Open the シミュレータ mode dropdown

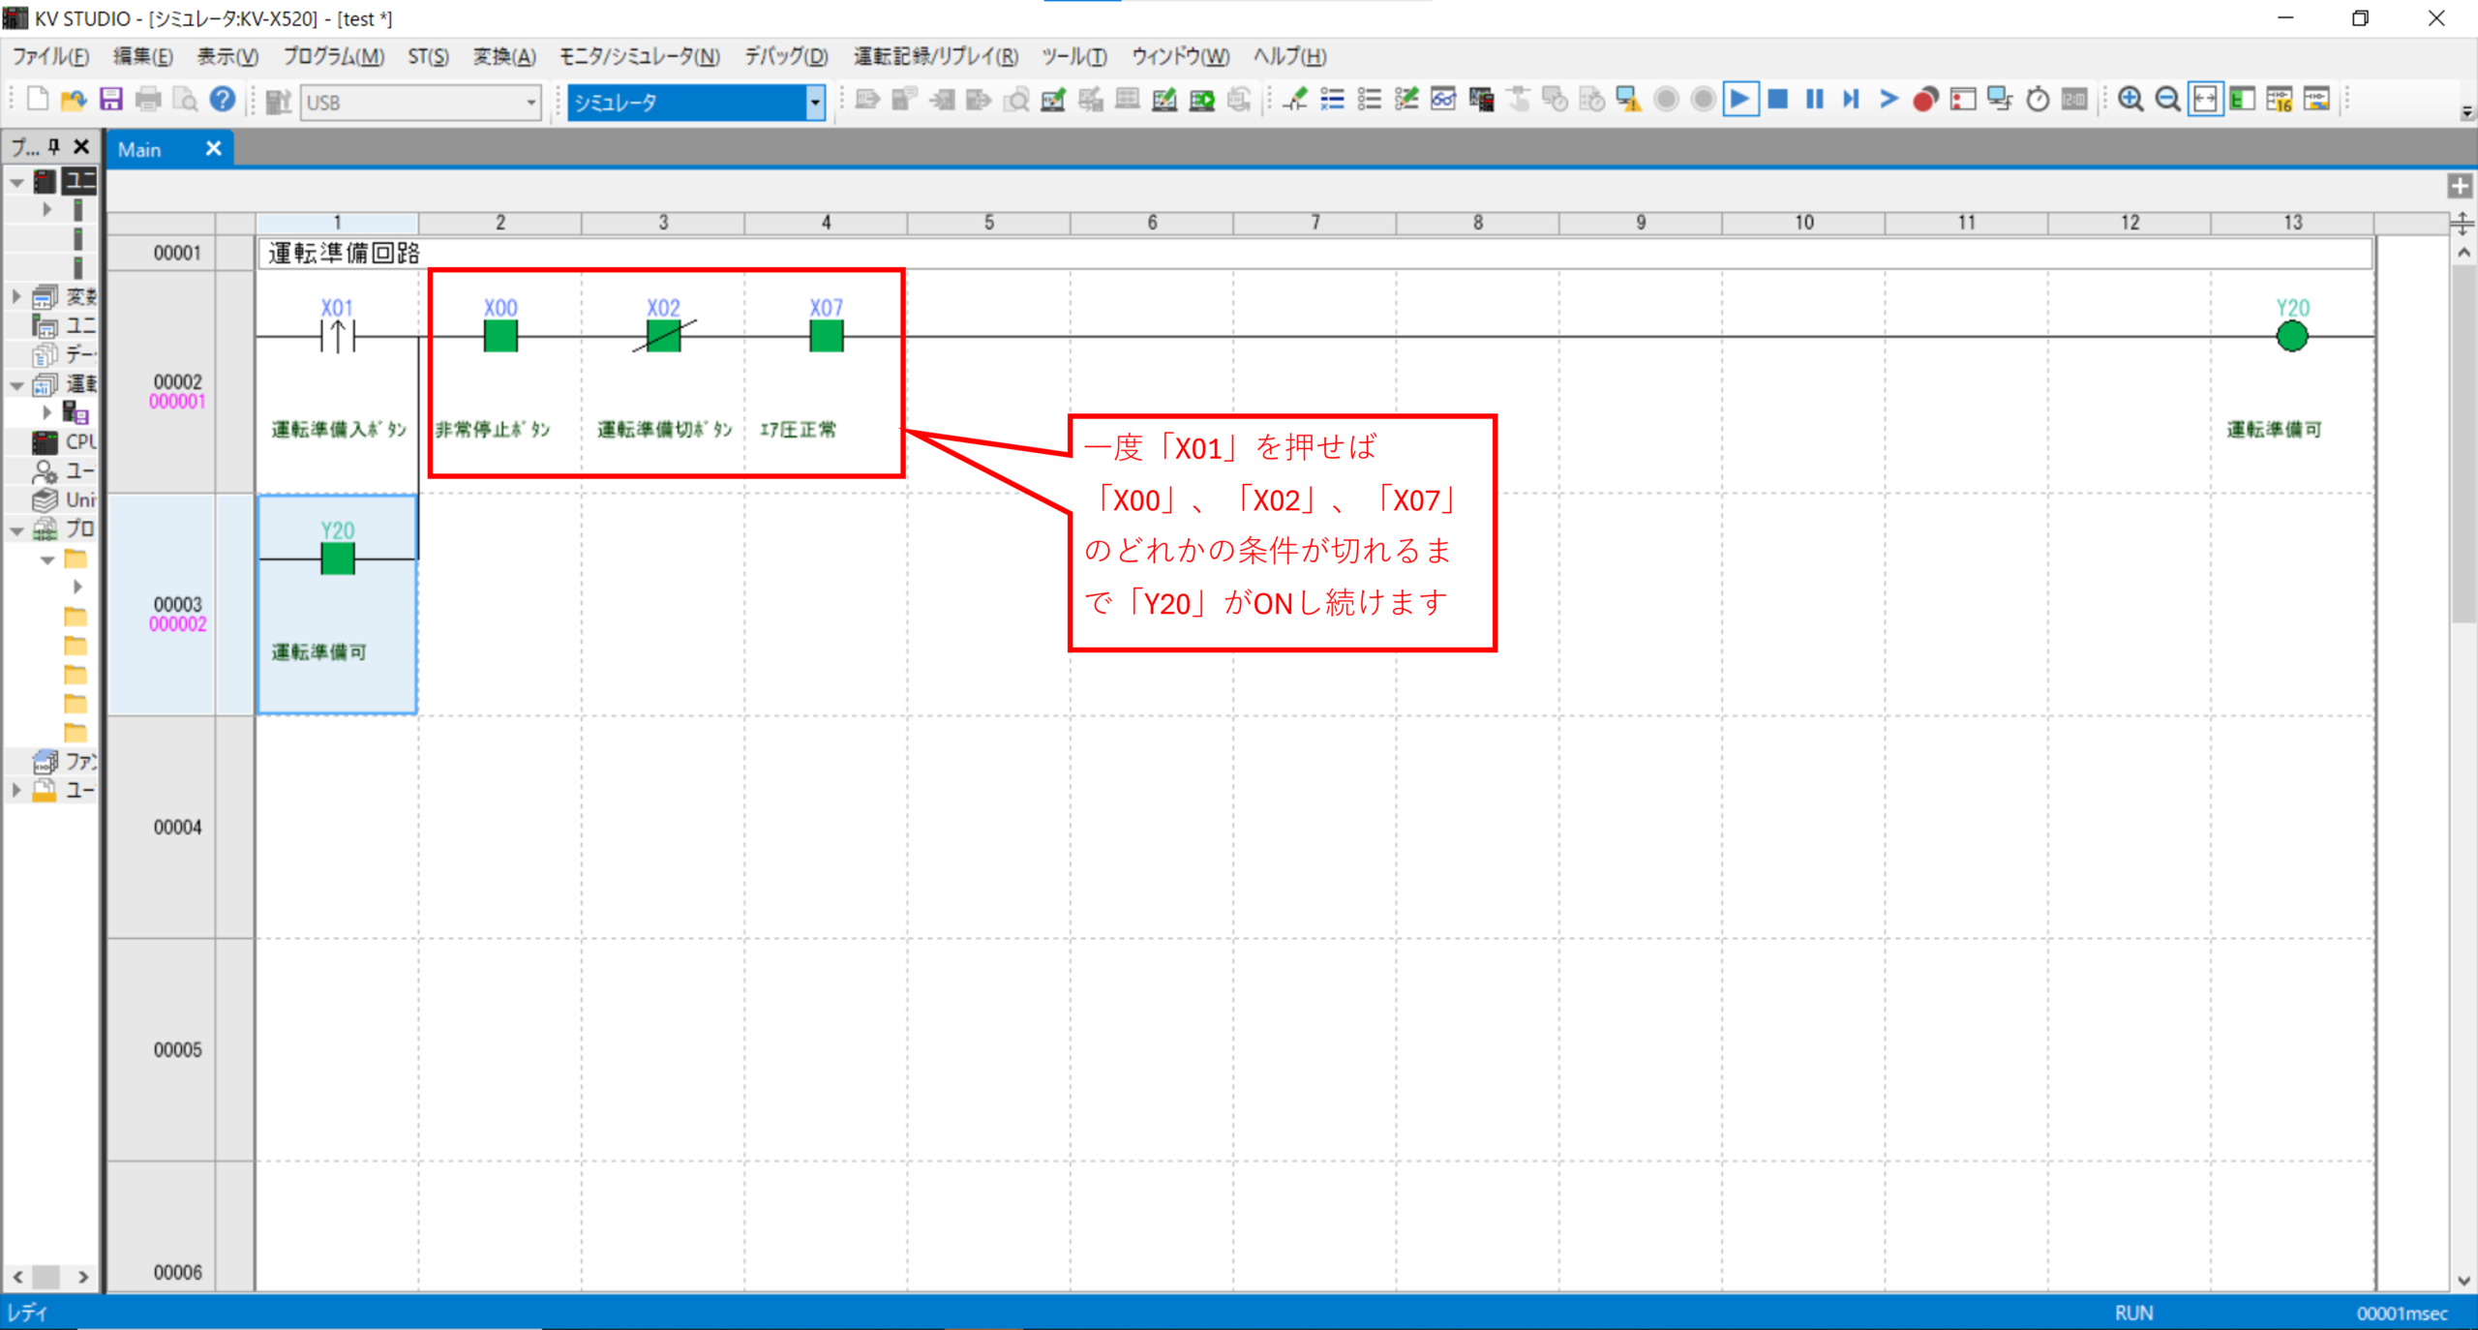click(814, 102)
